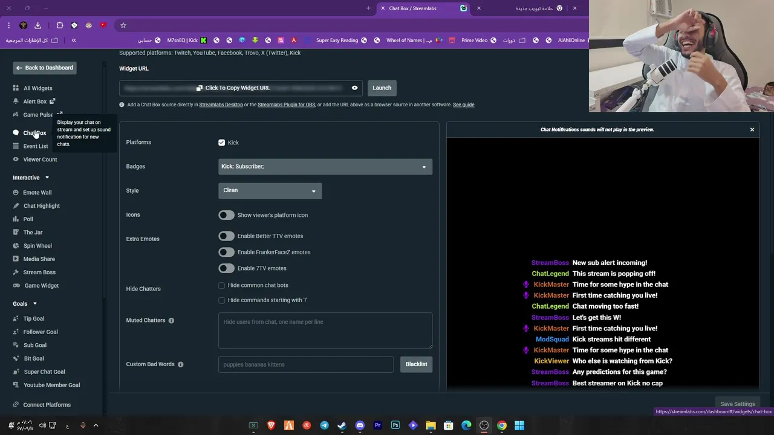This screenshot has width=774, height=435.
Task: Enable 7TV emotes switch
Action: tap(226, 268)
